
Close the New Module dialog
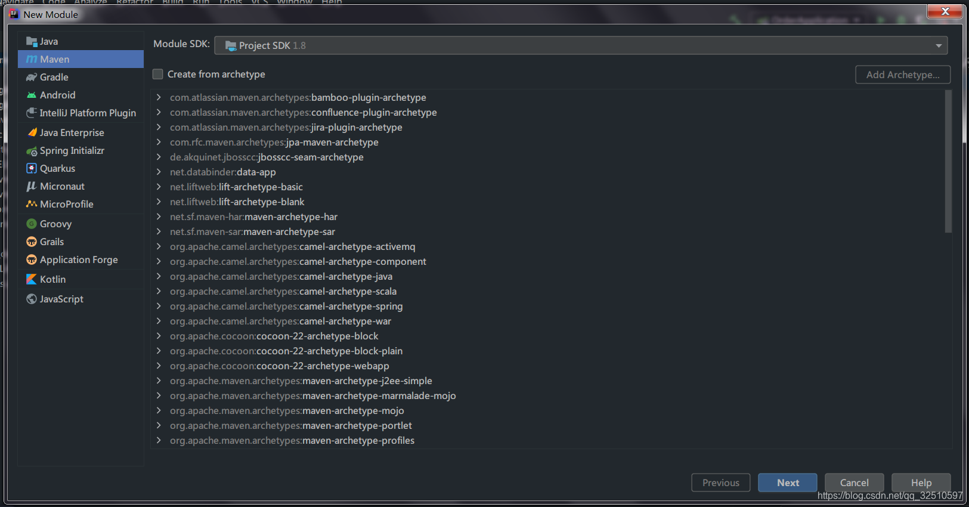(945, 11)
